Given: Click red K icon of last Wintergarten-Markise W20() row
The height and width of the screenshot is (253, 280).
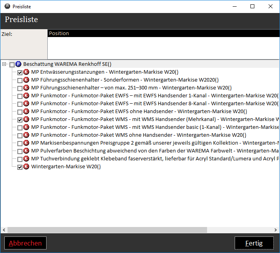Looking at the screenshot, I should 26,166.
